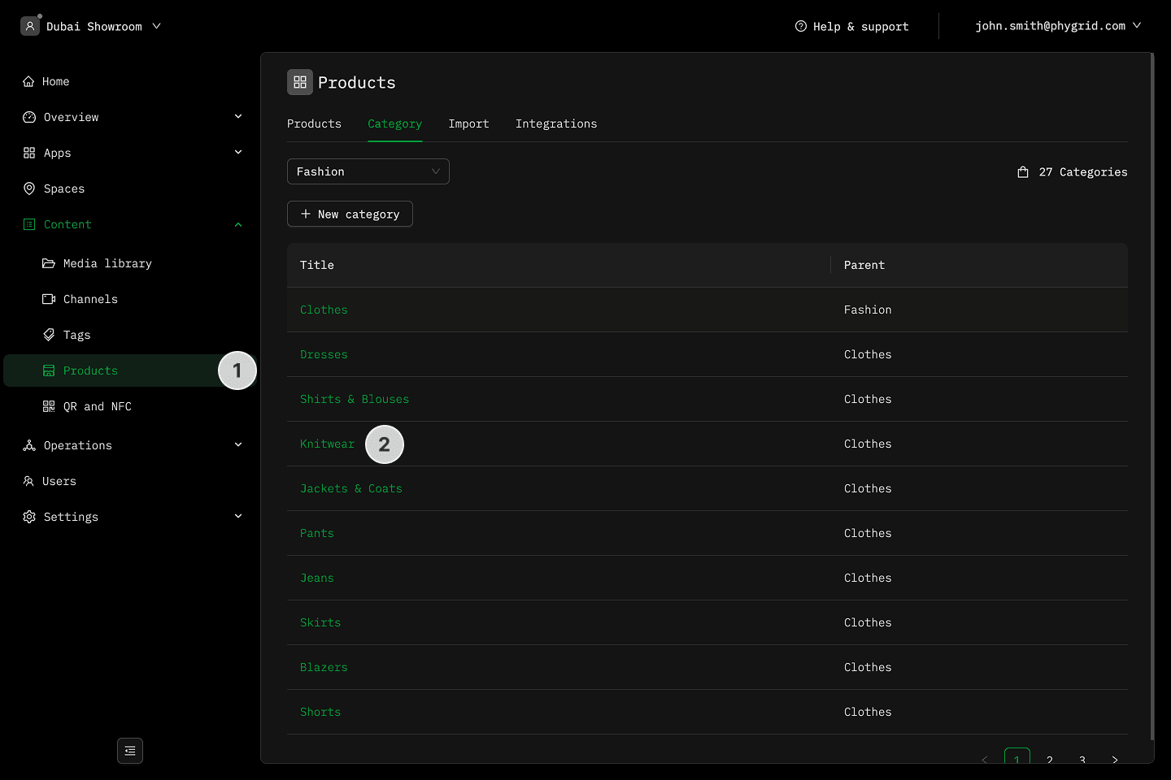Viewport: 1171px width, 780px height.
Task: Expand the Settings menu chevron
Action: pyautogui.click(x=238, y=516)
